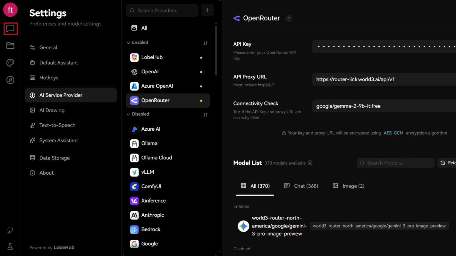Image resolution: width=456 pixels, height=256 pixels.
Task: Focus the Search Models field
Action: coord(396,163)
